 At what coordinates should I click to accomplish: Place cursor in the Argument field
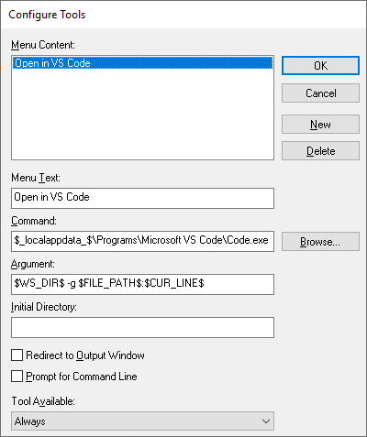click(x=142, y=284)
